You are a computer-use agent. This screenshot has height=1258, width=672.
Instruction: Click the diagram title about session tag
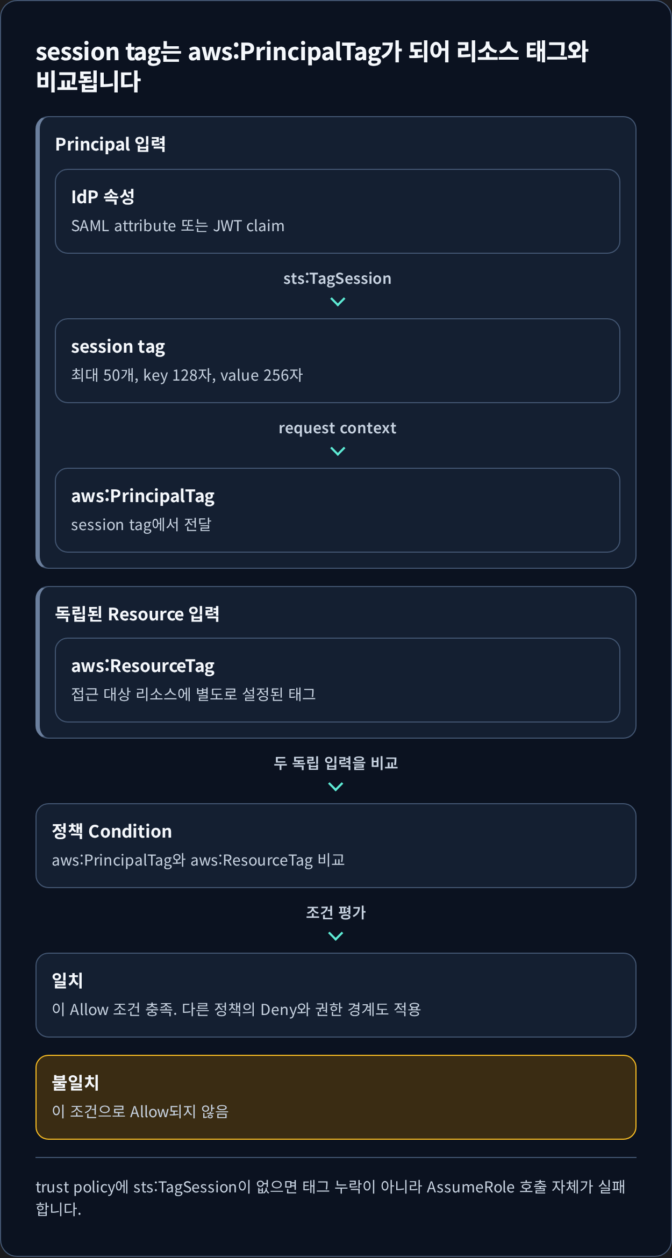[312, 67]
